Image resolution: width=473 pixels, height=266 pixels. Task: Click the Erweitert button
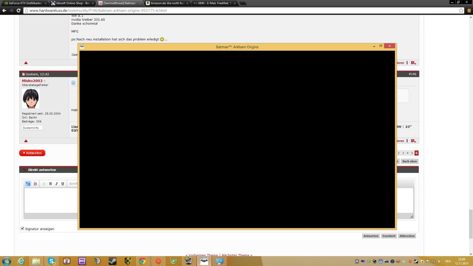[389, 236]
